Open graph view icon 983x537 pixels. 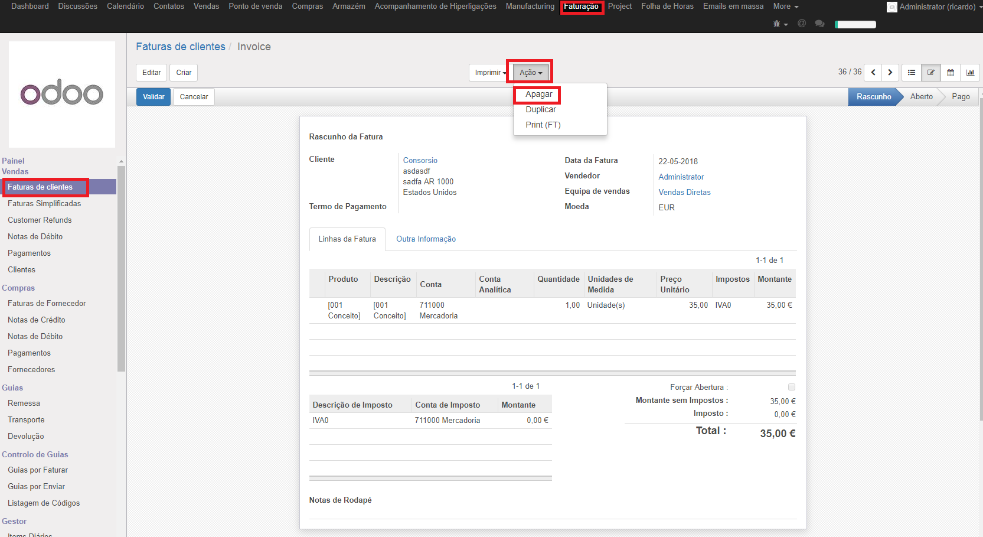coord(970,73)
